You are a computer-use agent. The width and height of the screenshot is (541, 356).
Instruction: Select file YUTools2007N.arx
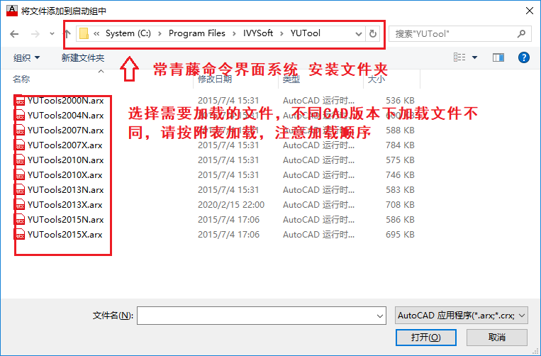coord(65,130)
